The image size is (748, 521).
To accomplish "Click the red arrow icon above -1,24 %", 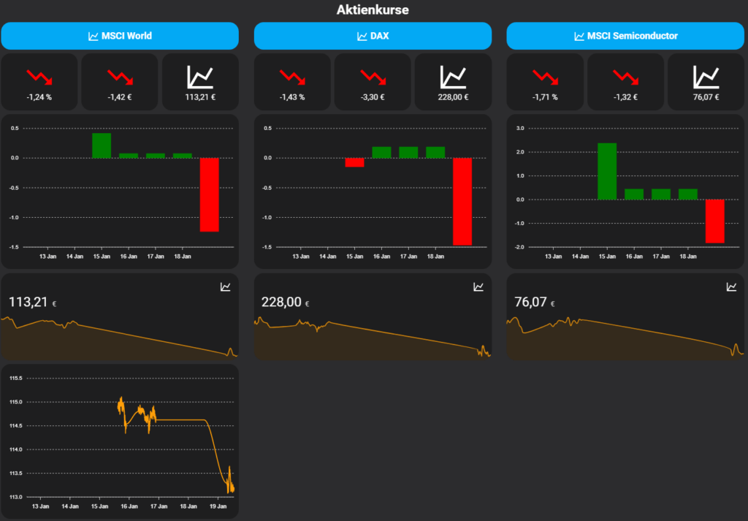I will [x=39, y=75].
